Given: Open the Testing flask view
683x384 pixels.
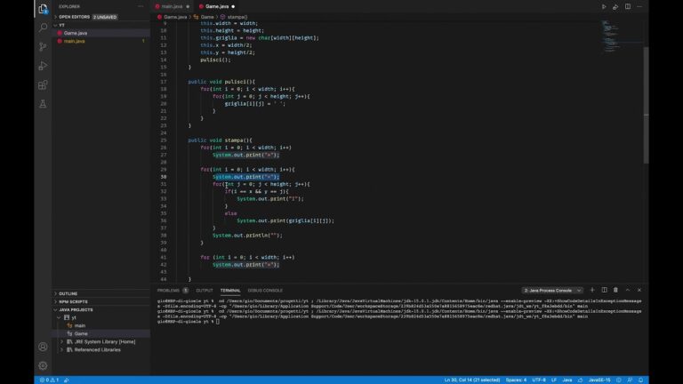Looking at the screenshot, I should coord(43,104).
